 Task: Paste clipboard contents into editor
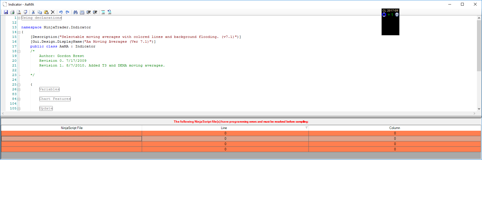[46, 12]
